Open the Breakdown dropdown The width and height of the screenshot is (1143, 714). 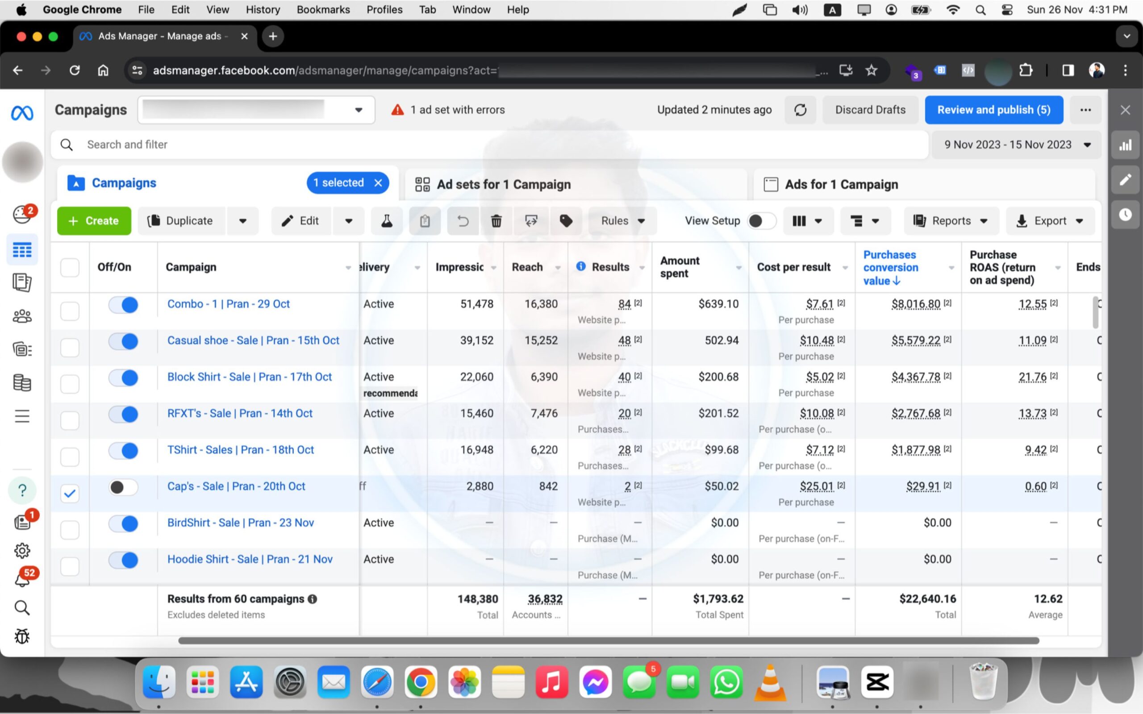click(x=865, y=221)
